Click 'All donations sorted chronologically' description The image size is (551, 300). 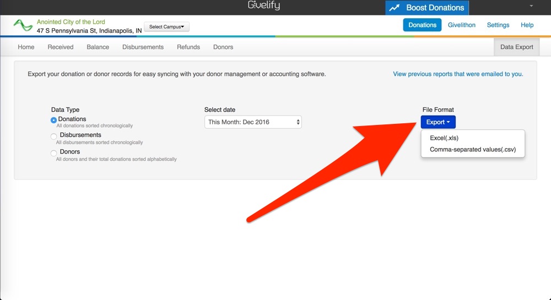(x=95, y=126)
